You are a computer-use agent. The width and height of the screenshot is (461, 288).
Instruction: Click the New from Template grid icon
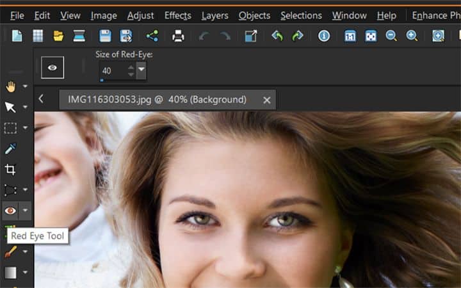[x=38, y=36]
